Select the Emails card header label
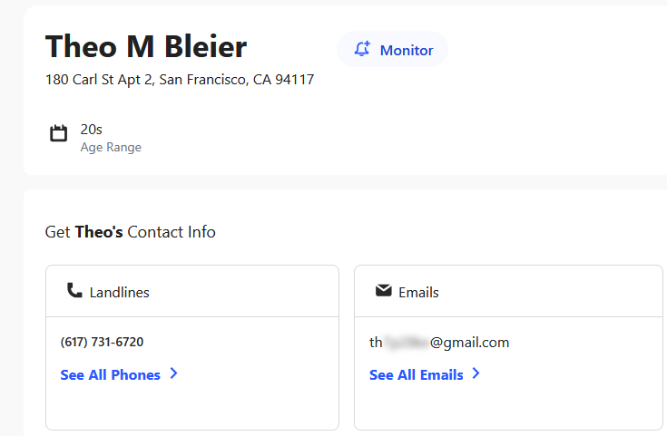667x436 pixels. coord(418,292)
